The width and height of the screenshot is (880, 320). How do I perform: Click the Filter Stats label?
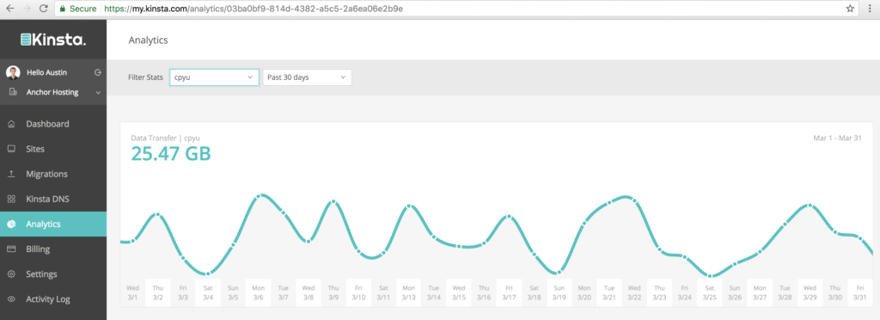click(x=145, y=77)
